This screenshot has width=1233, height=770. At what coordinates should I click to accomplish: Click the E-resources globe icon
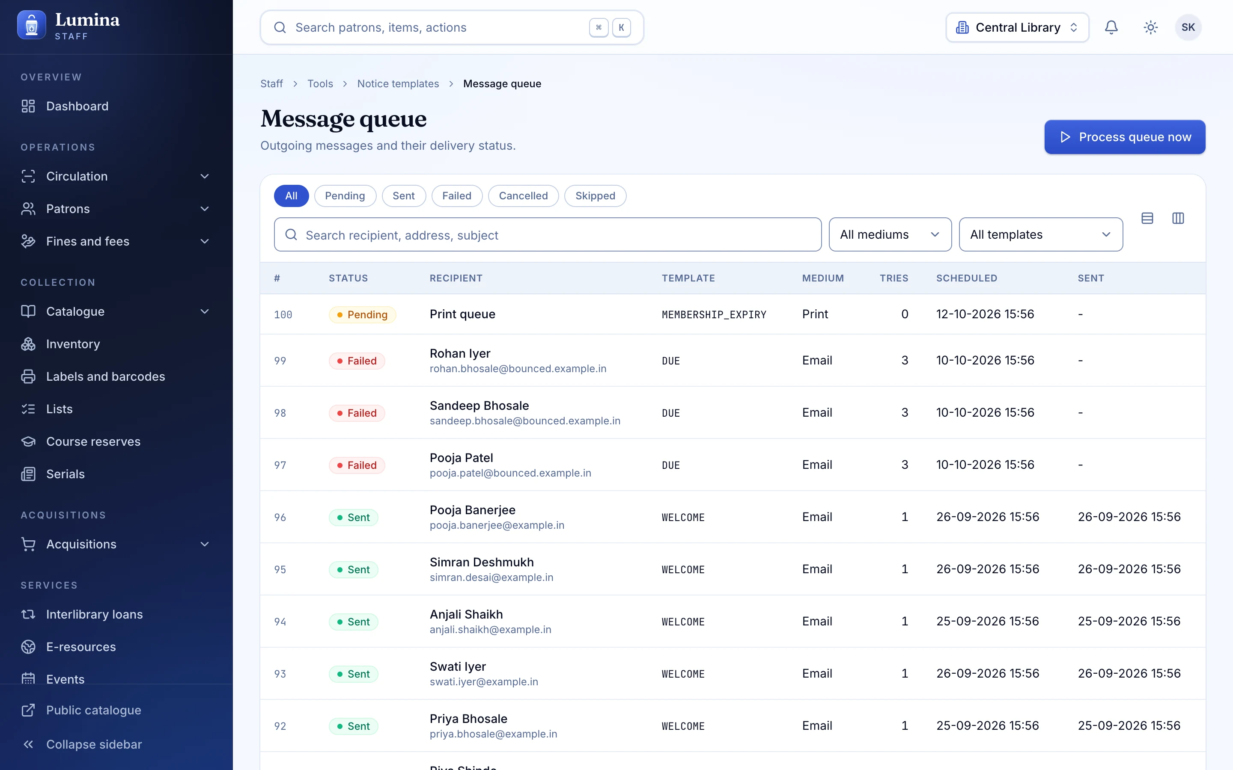28,647
